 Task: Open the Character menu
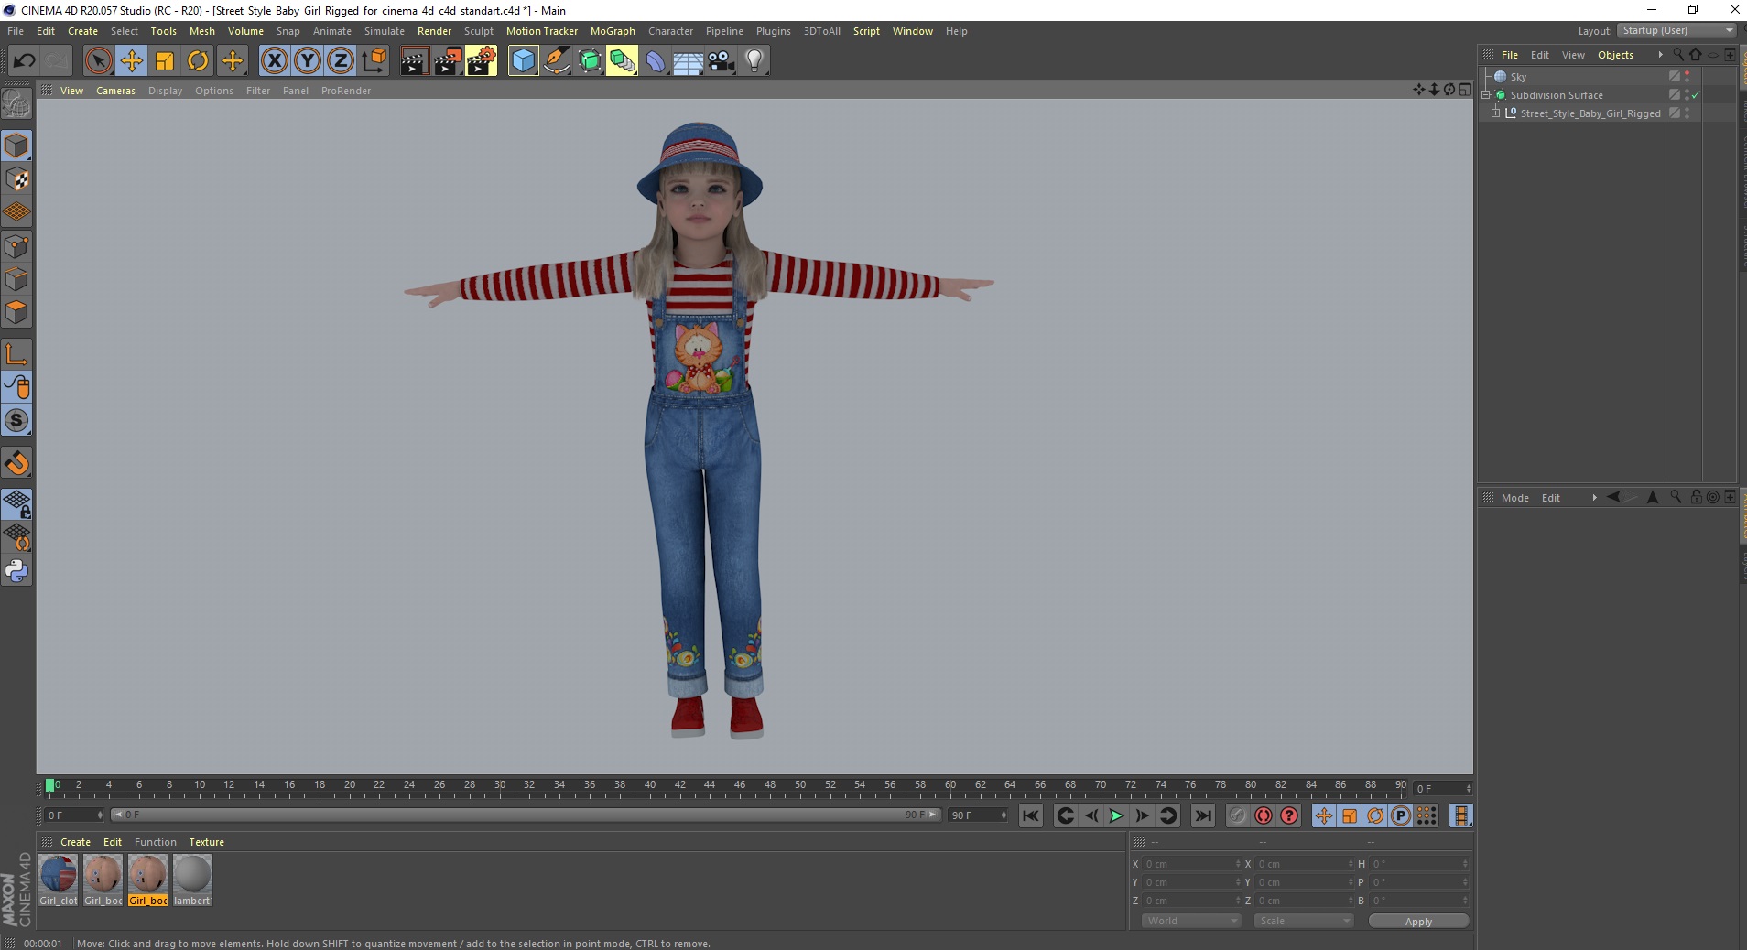[x=670, y=31]
